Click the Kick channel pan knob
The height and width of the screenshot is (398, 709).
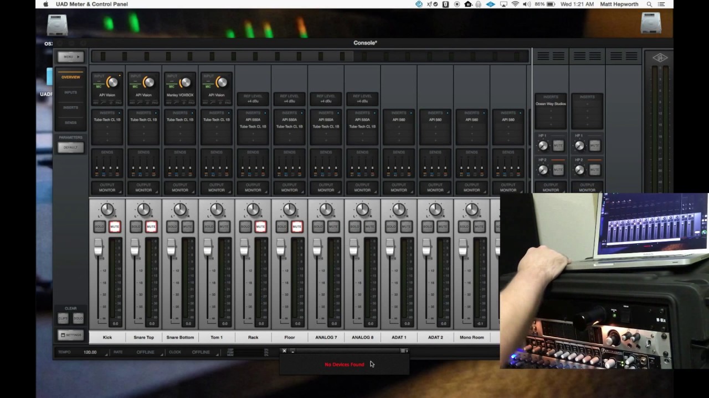point(107,210)
